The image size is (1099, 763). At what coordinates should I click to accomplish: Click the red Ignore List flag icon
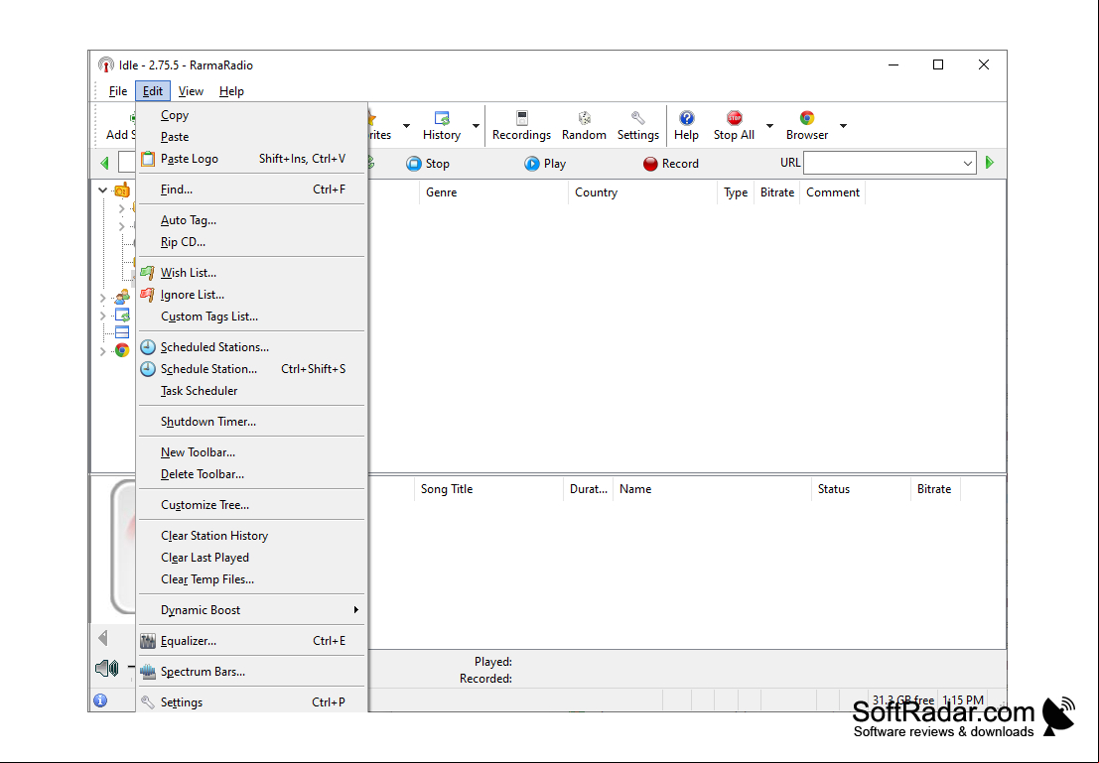[147, 295]
